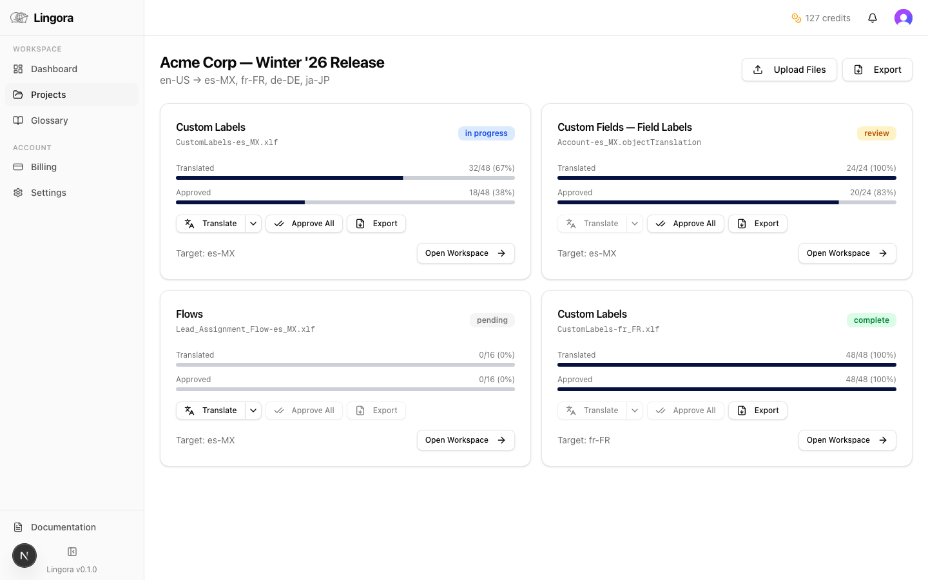Viewport: 928px width, 580px height.
Task: Go to Dashboard in sidebar
Action: point(54,69)
